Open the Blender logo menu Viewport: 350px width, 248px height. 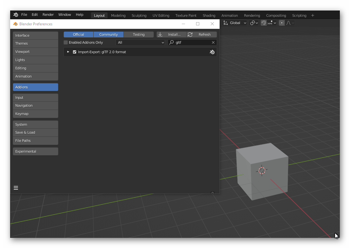click(x=16, y=15)
